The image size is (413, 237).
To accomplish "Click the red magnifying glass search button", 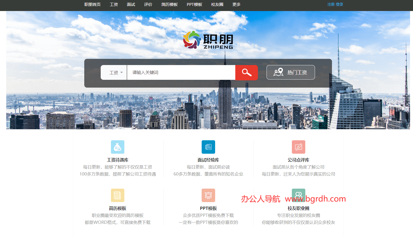I will coord(246,73).
